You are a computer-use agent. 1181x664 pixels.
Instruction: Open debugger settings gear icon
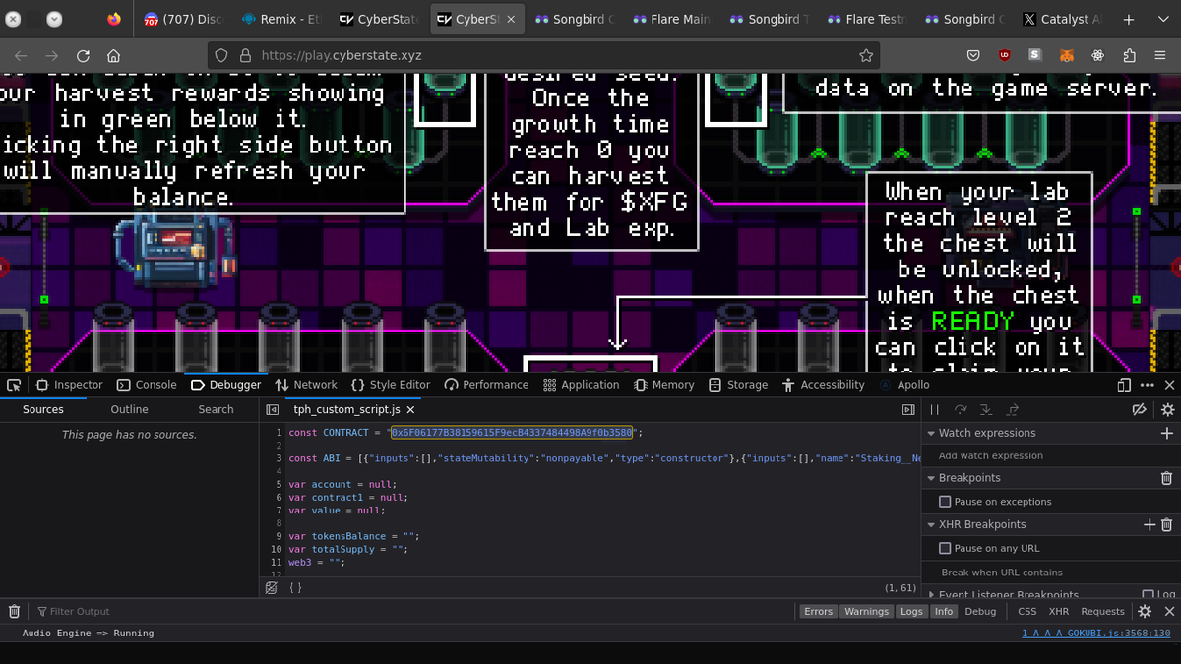(x=1167, y=409)
